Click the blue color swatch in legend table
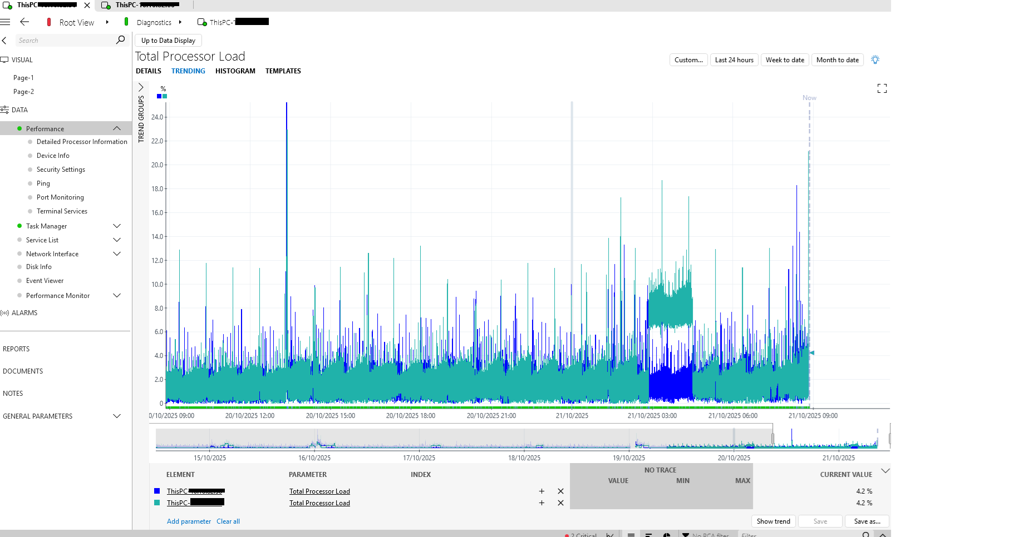 coord(157,491)
